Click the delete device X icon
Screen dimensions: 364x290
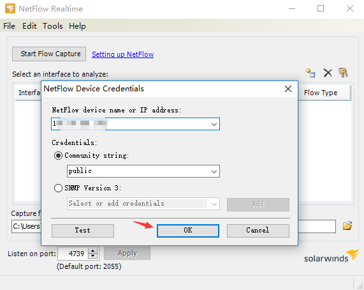[328, 73]
